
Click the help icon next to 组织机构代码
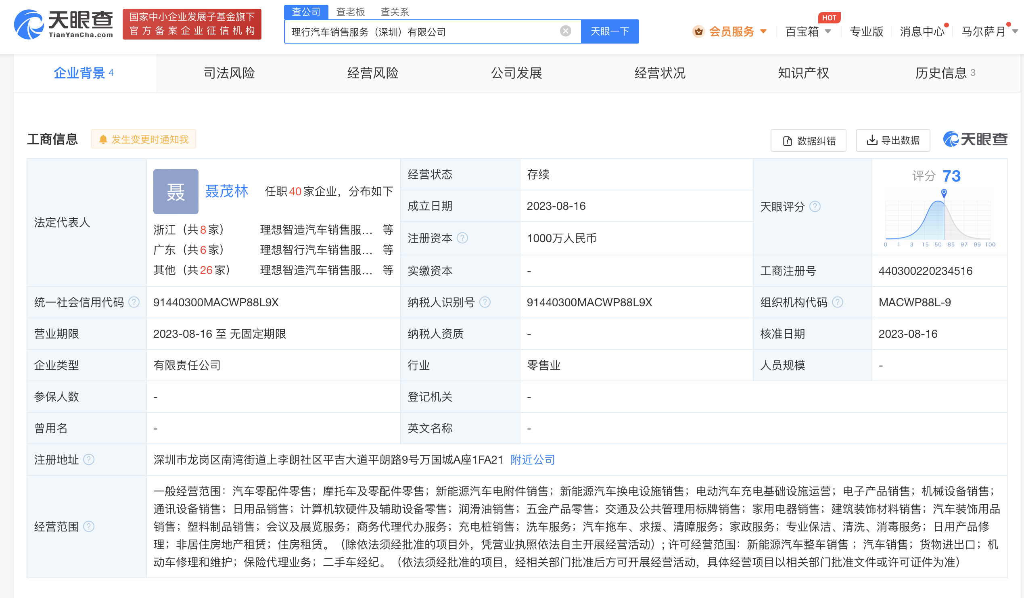838,302
